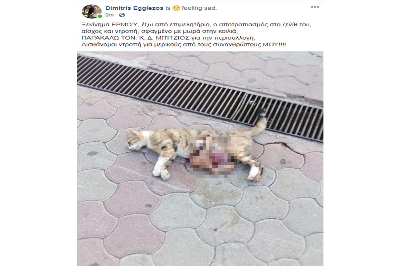The width and height of the screenshot is (400, 266).
Task: Click the 'feeling sad' activity text
Action: 199,8
